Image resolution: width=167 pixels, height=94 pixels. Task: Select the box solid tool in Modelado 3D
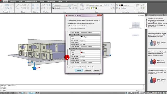coord(2,6)
